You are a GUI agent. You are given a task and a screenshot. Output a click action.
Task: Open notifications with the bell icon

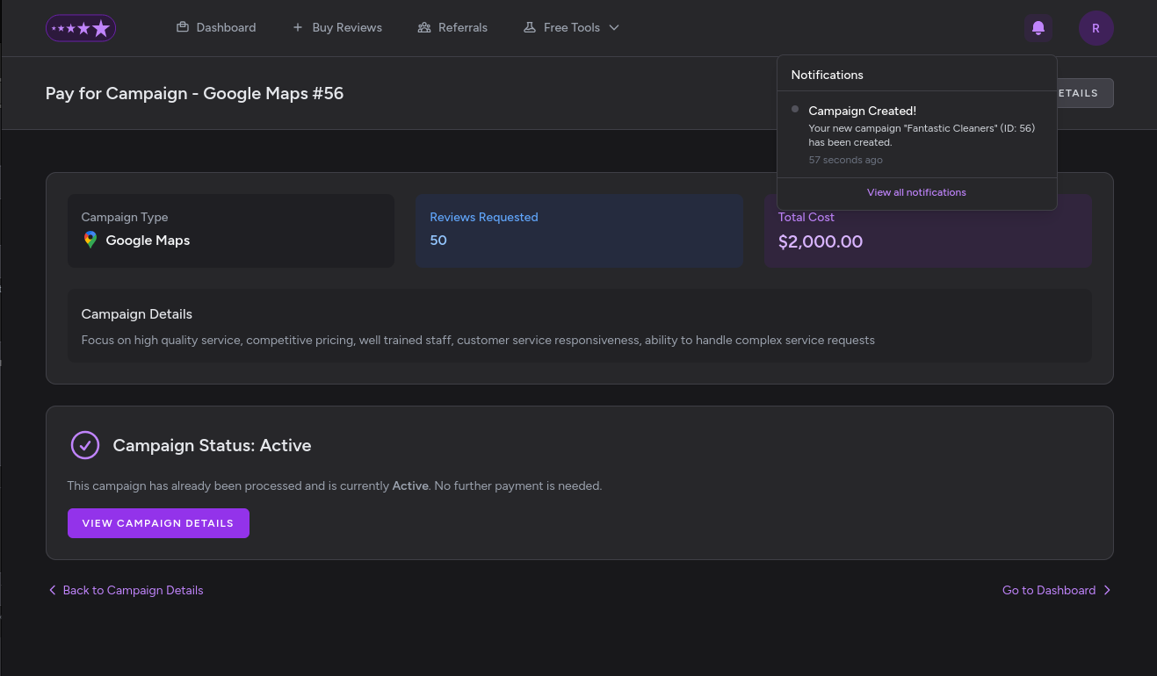tap(1038, 27)
